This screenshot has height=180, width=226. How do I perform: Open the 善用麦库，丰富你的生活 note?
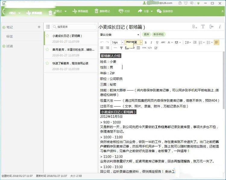pos(71,52)
